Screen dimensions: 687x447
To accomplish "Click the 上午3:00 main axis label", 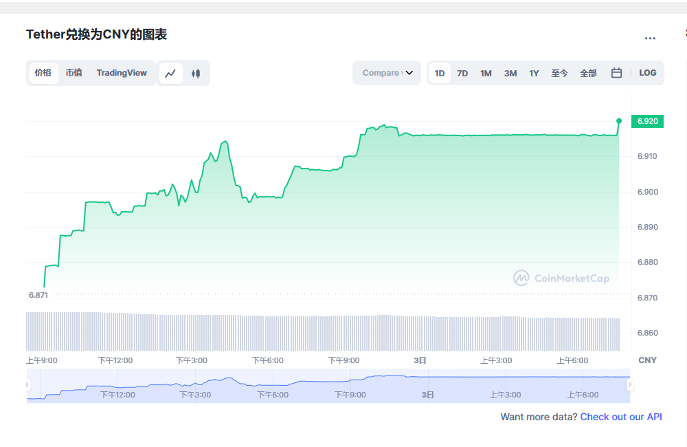I will point(496,360).
